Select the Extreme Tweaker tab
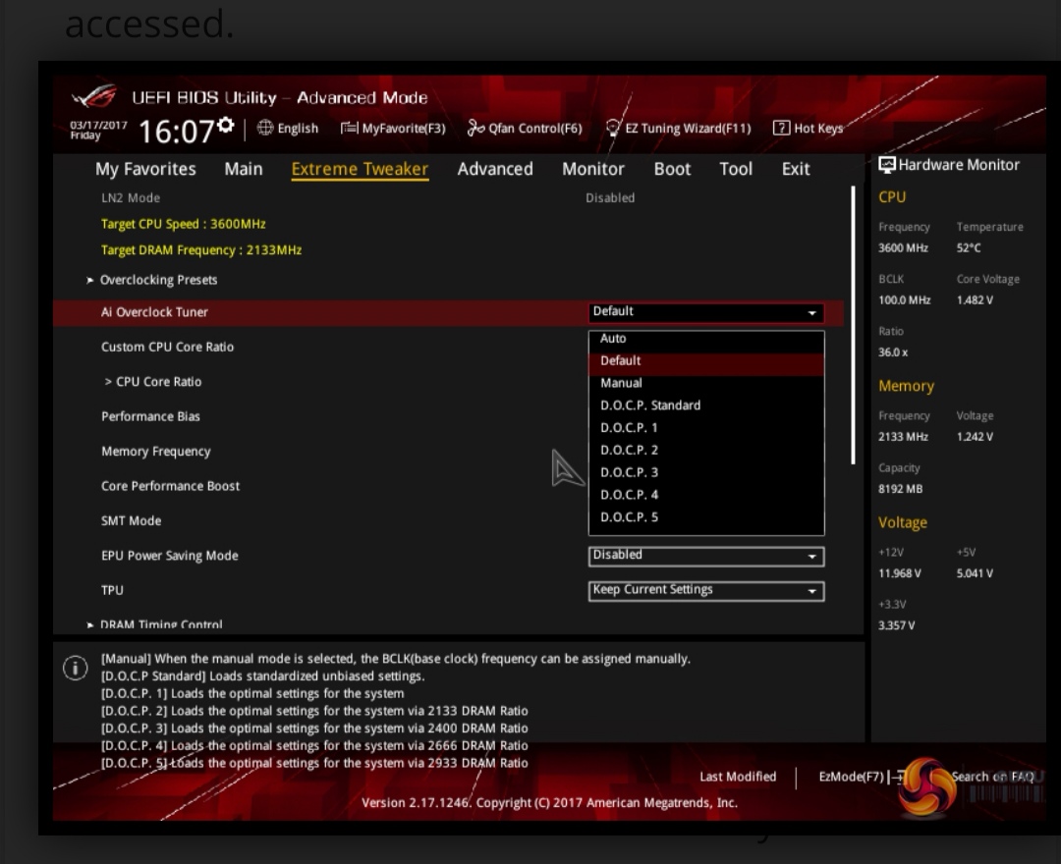This screenshot has height=864, width=1061. pyautogui.click(x=360, y=169)
